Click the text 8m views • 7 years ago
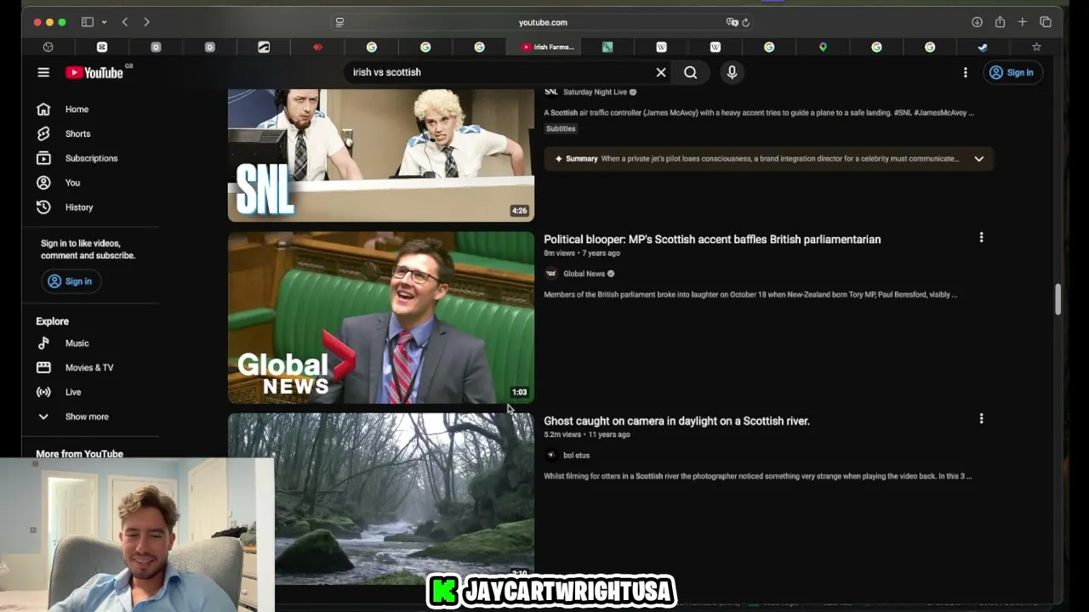Viewport: 1089px width, 612px height. 582,253
